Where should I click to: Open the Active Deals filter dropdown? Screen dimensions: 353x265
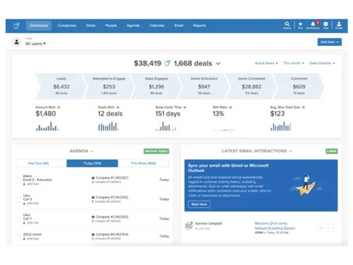pyautogui.click(x=266, y=63)
